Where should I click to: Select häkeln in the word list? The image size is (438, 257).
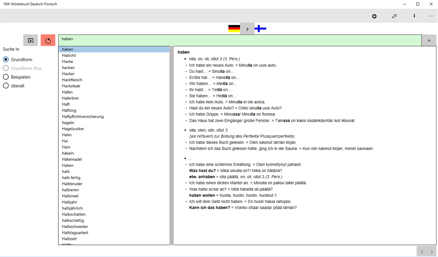click(114, 153)
